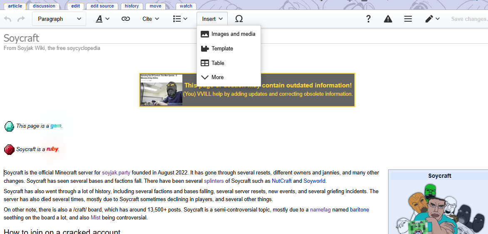Viewport: 488px width, 234px height.
Task: Switch to the history tab
Action: (x=132, y=6)
